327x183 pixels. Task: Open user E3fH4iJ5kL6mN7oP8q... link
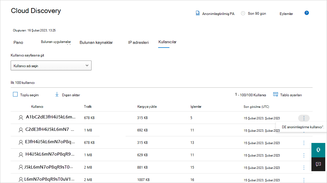(x=50, y=142)
